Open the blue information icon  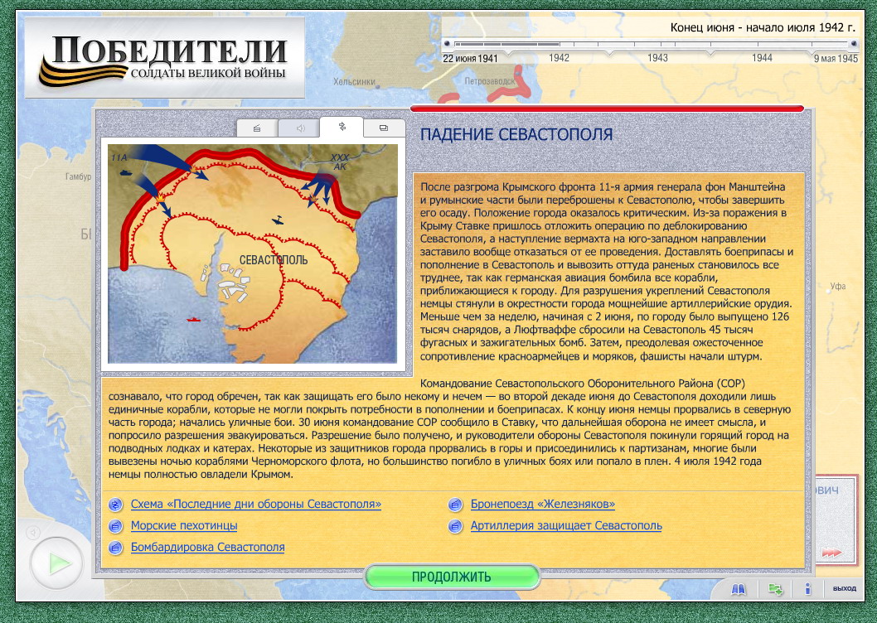pyautogui.click(x=807, y=589)
